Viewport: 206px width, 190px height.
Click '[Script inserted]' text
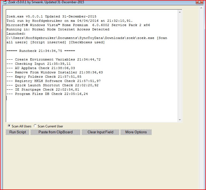click(48, 42)
